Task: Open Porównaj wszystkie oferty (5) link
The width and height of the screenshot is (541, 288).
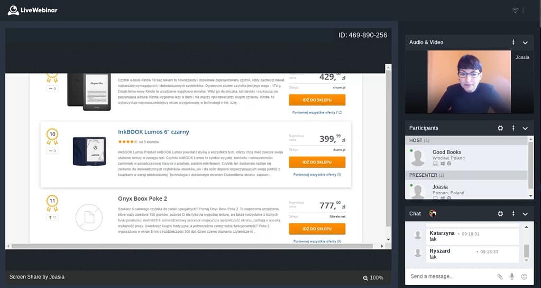Action: click(x=317, y=175)
